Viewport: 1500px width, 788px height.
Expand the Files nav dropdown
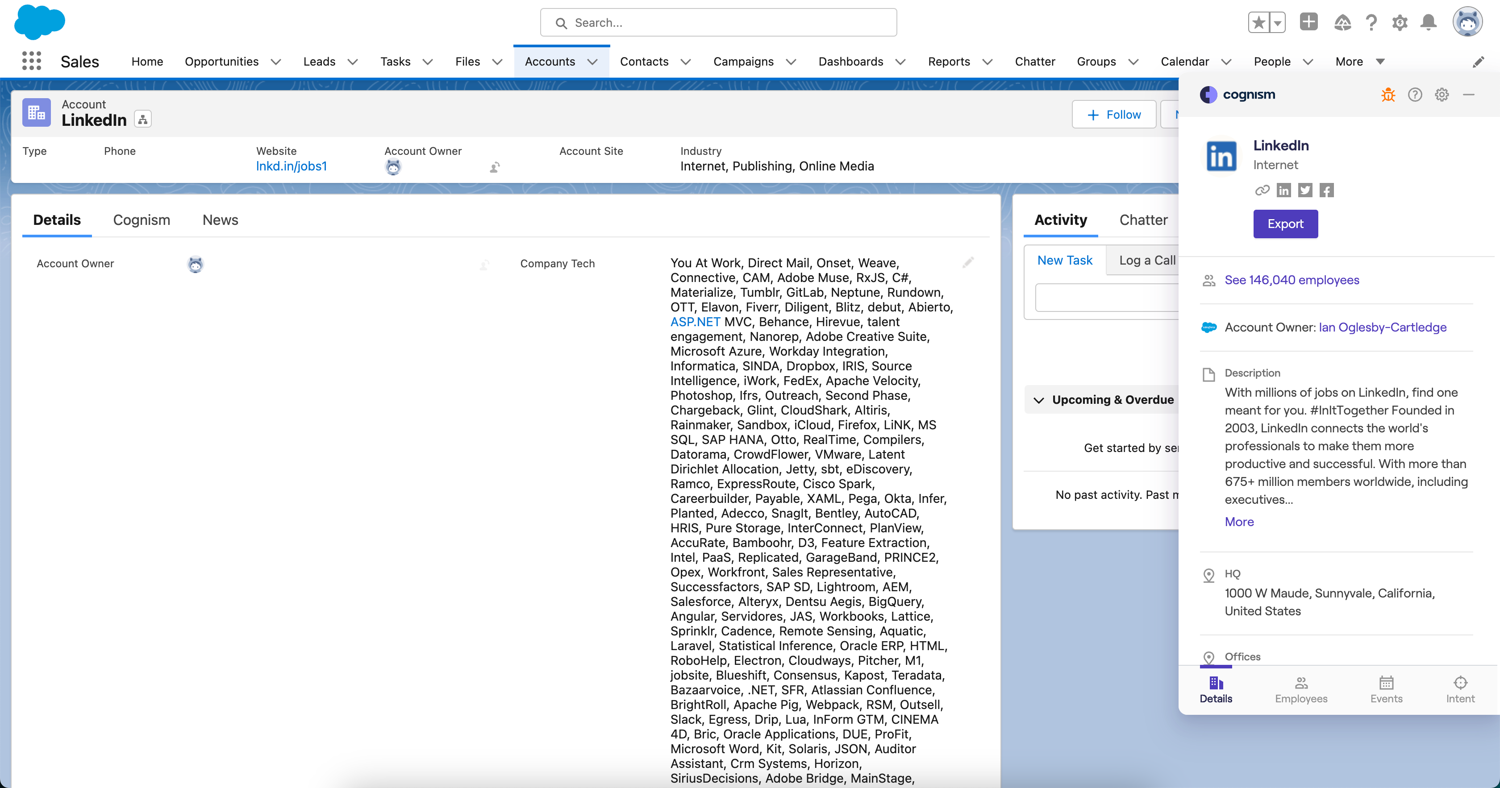point(497,62)
